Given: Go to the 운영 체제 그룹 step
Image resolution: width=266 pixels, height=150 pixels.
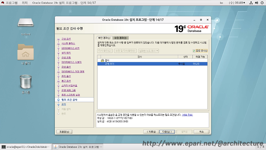Looking at the screenshot, I should tap(68, 90).
